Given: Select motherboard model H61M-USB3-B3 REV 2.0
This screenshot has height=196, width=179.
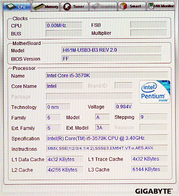Looking at the screenshot, I should 111,50.
